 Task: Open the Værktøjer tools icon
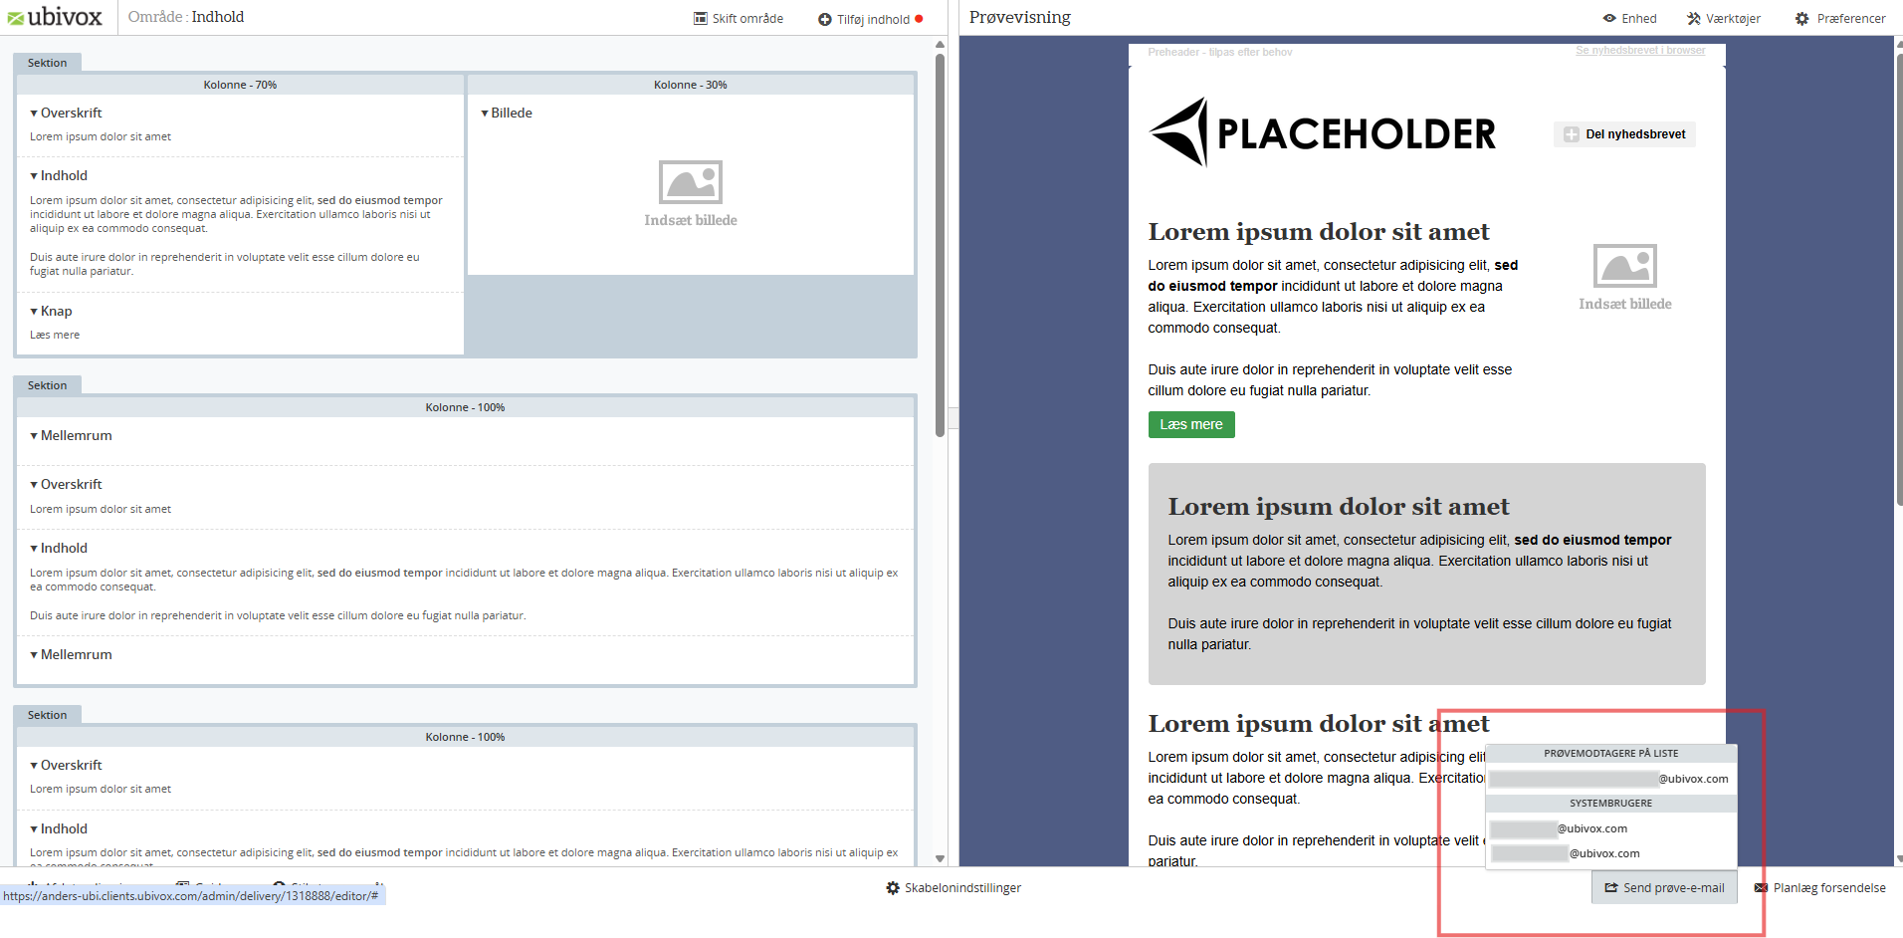click(x=1694, y=19)
